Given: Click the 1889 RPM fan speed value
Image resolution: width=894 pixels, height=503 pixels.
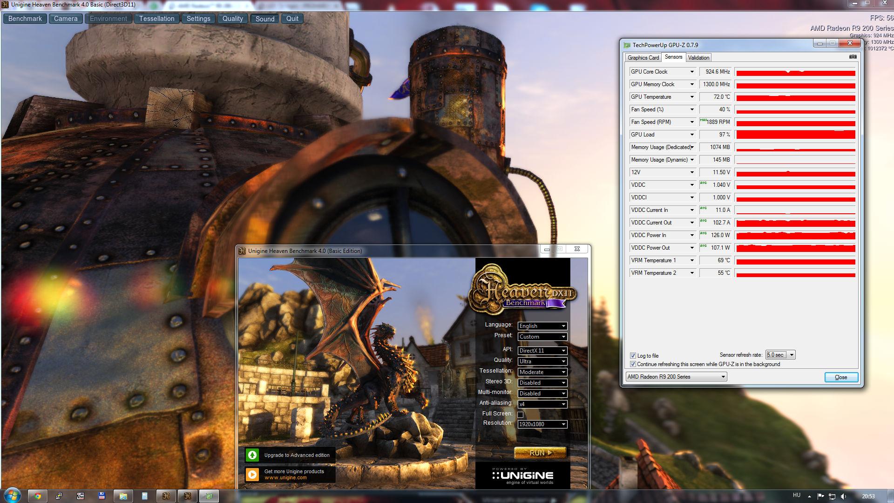Looking at the screenshot, I should pyautogui.click(x=715, y=122).
